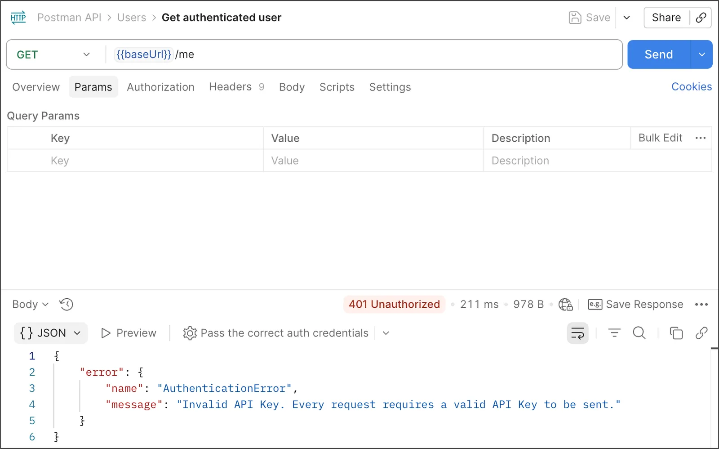The height and width of the screenshot is (449, 719).
Task: Navigate to Users breadcrumb folder
Action: pyautogui.click(x=132, y=18)
